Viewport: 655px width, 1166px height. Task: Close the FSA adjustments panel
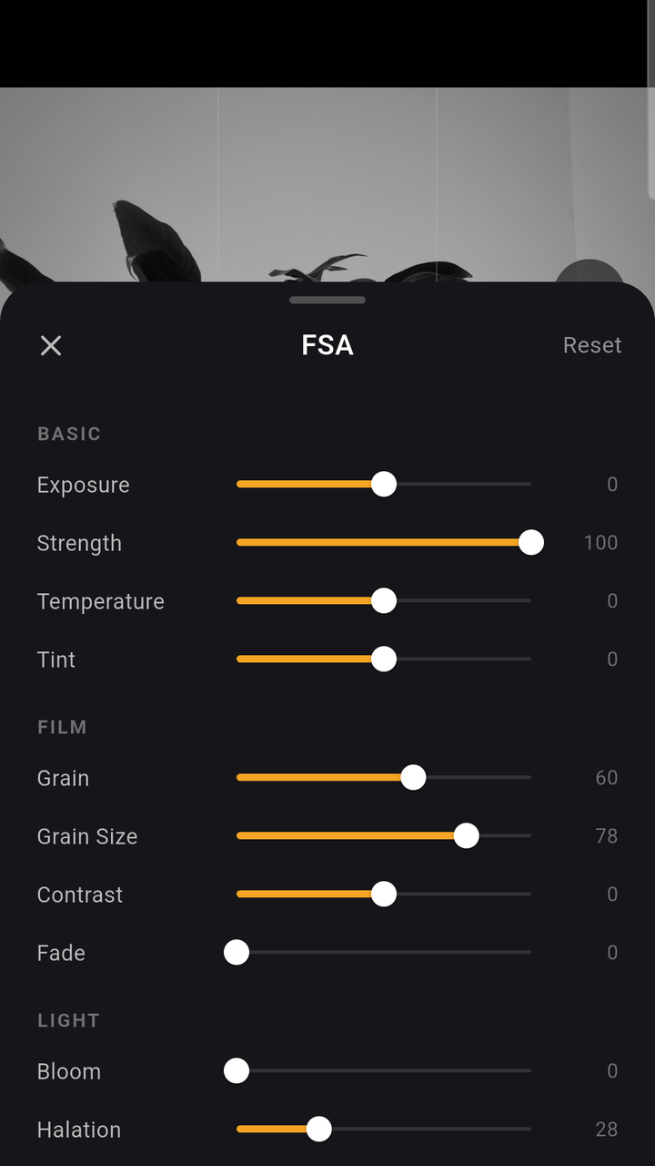(51, 345)
